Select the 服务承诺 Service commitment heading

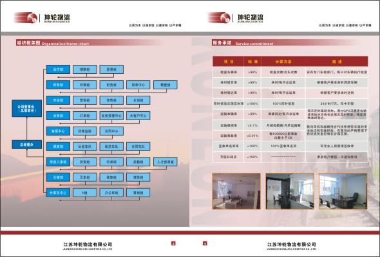click(x=243, y=43)
